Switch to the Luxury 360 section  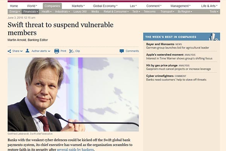pyautogui.click(x=79, y=12)
